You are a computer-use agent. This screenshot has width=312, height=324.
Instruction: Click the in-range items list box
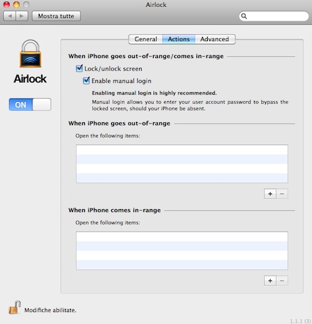coord(182,251)
